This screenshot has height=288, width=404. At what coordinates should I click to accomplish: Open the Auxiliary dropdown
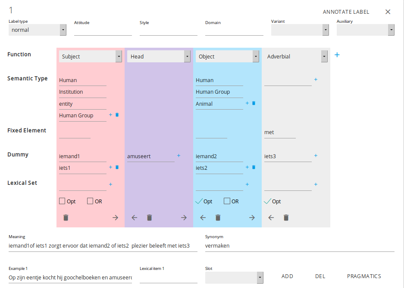click(x=365, y=30)
